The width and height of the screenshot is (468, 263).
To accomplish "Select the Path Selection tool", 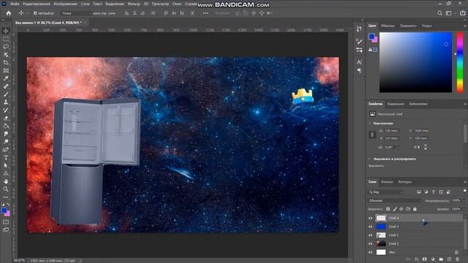I will click(x=6, y=166).
